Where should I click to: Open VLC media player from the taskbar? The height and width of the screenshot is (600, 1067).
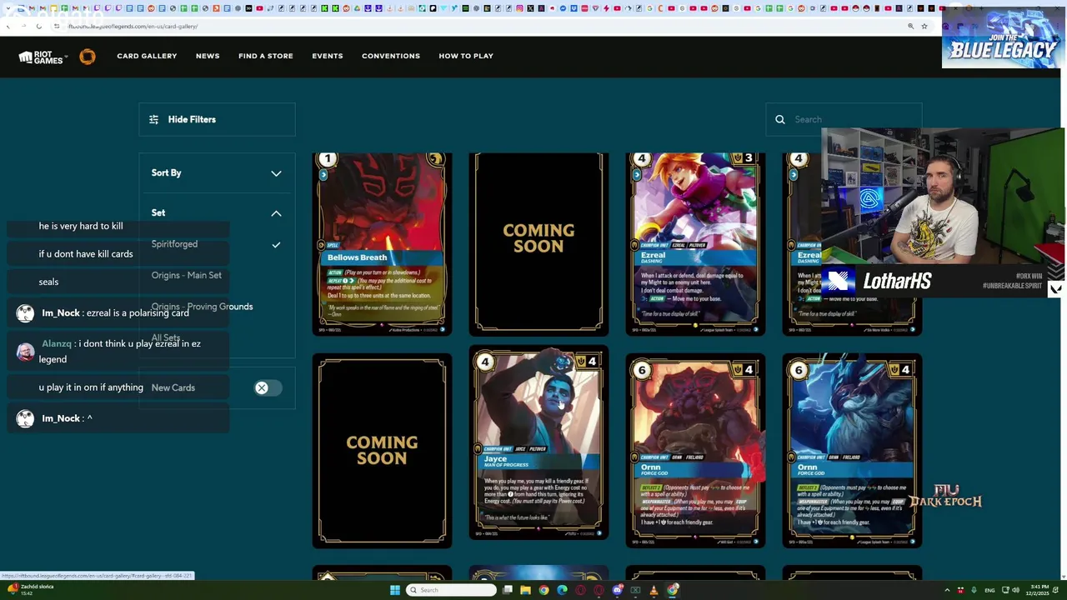click(x=654, y=590)
